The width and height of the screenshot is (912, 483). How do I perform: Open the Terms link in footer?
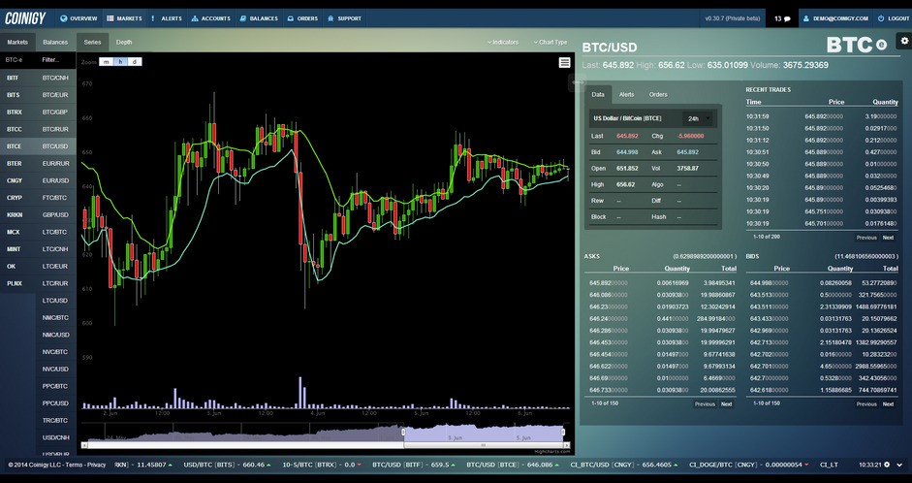74,465
